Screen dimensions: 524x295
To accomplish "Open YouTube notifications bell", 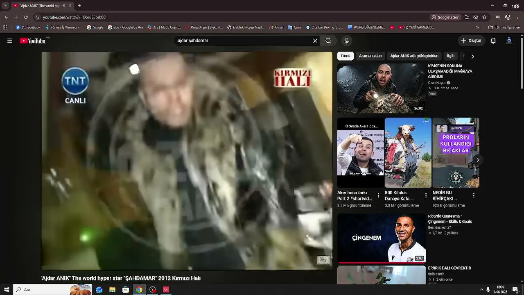I will point(493,41).
